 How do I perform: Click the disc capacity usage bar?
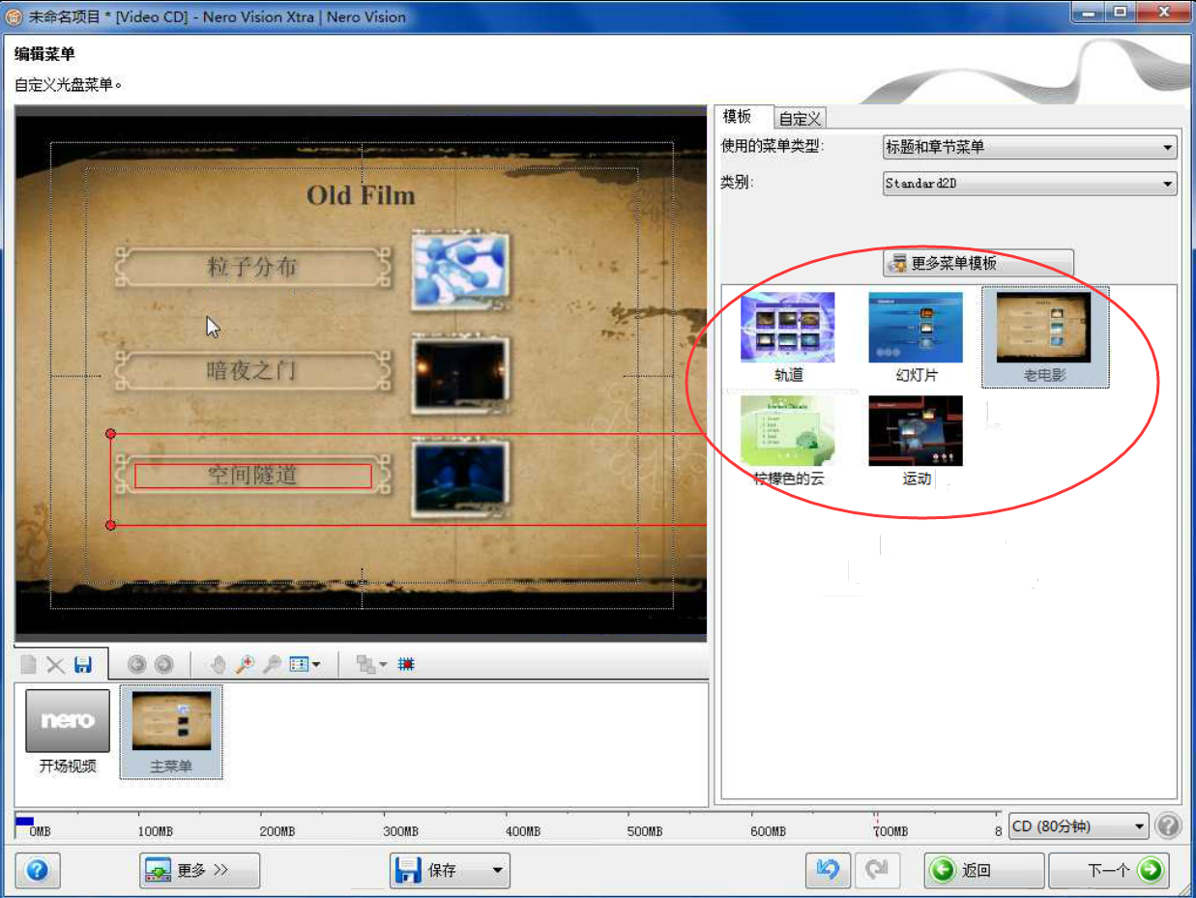click(508, 826)
